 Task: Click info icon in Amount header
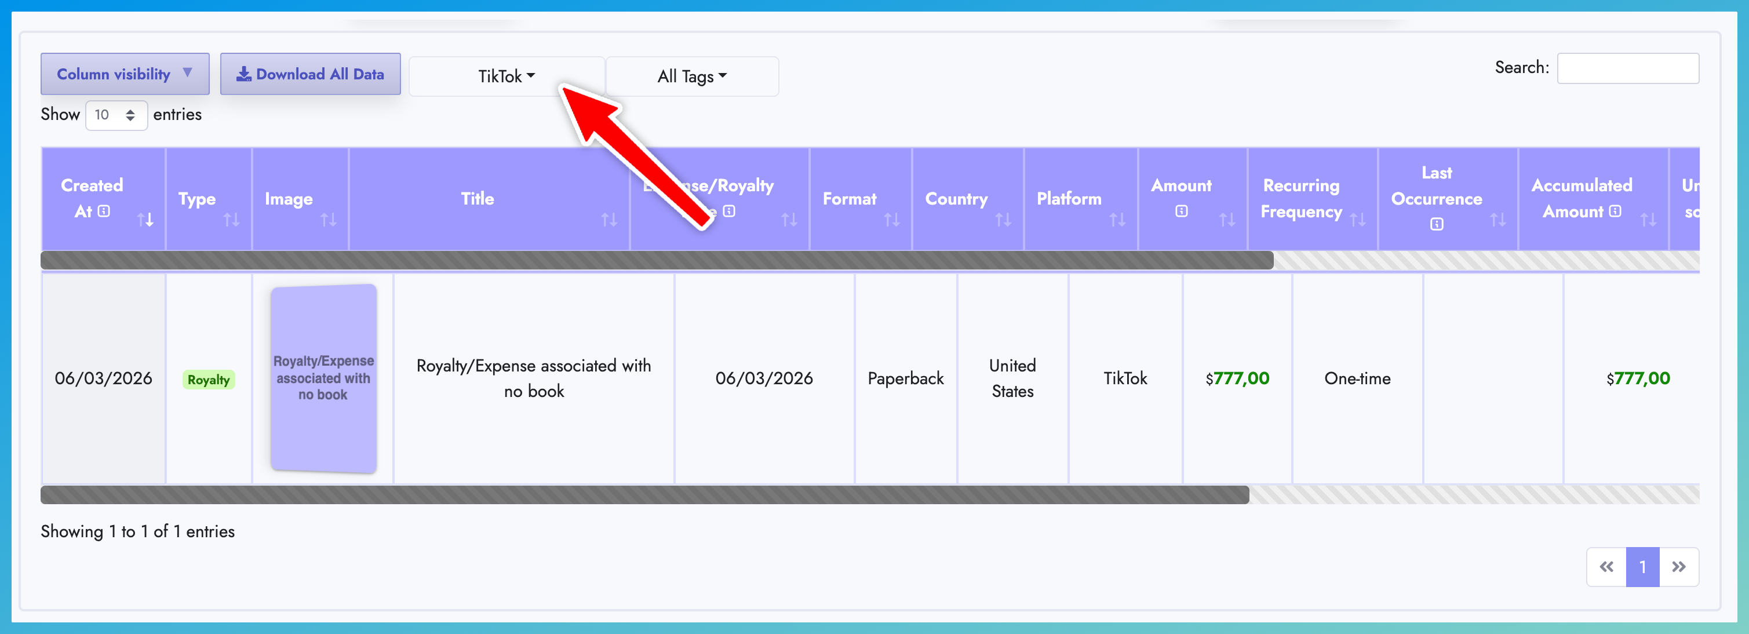click(1182, 211)
